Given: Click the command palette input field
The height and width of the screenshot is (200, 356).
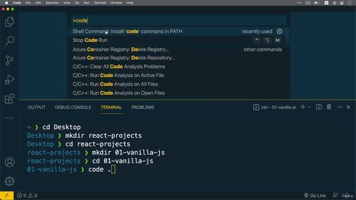Looking at the screenshot, I should pyautogui.click(x=179, y=21).
